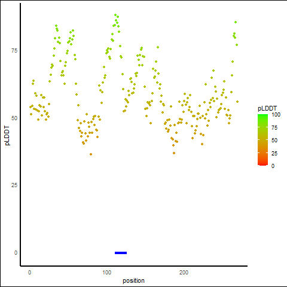This screenshot has width=287, height=287.
Task: Click the x-axis tick label 0
Action: (29, 273)
